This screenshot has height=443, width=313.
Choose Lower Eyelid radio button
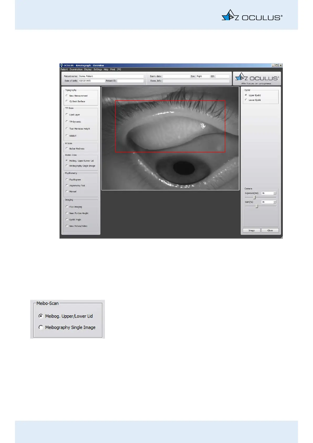(246, 100)
